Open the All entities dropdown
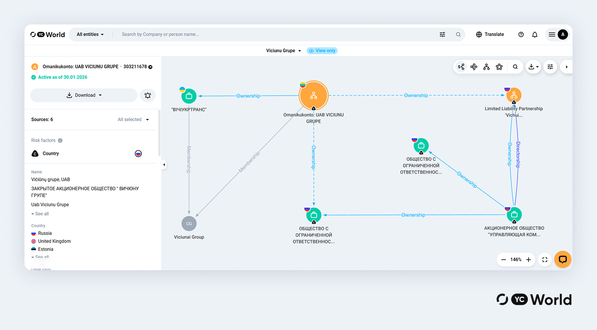The image size is (597, 330). pos(90,34)
